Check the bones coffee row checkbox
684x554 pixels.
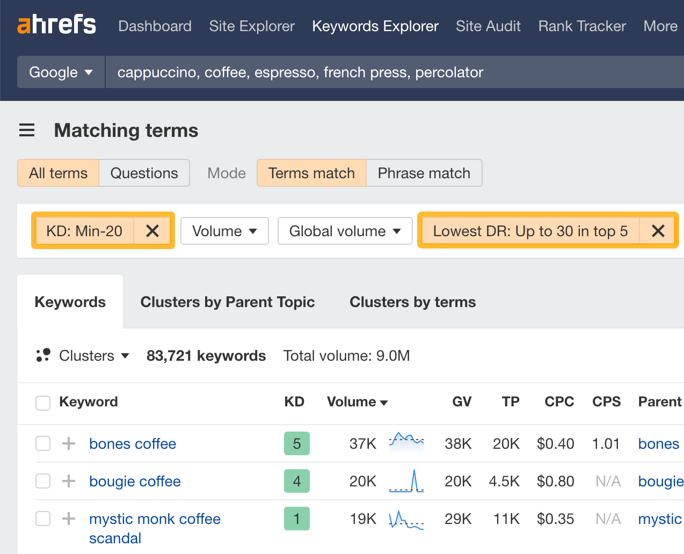coord(42,443)
